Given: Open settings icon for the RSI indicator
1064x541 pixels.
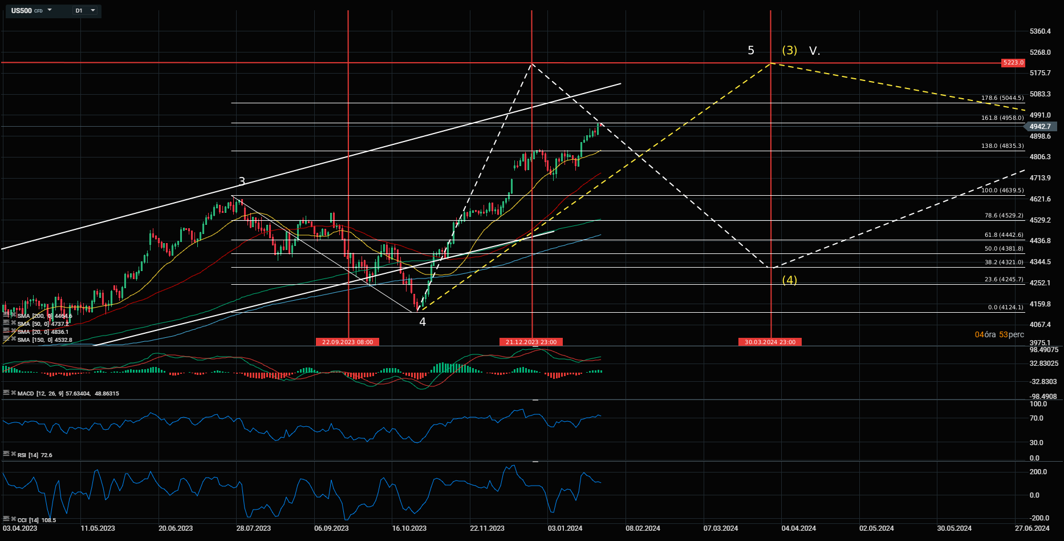Looking at the screenshot, I should [6, 454].
